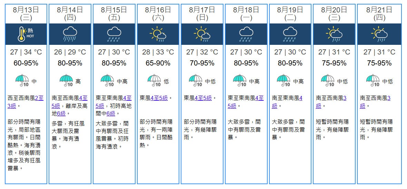Click the 27 | 30 °C temperature for 8月15日
This screenshot has width=407, height=189.
114,52
